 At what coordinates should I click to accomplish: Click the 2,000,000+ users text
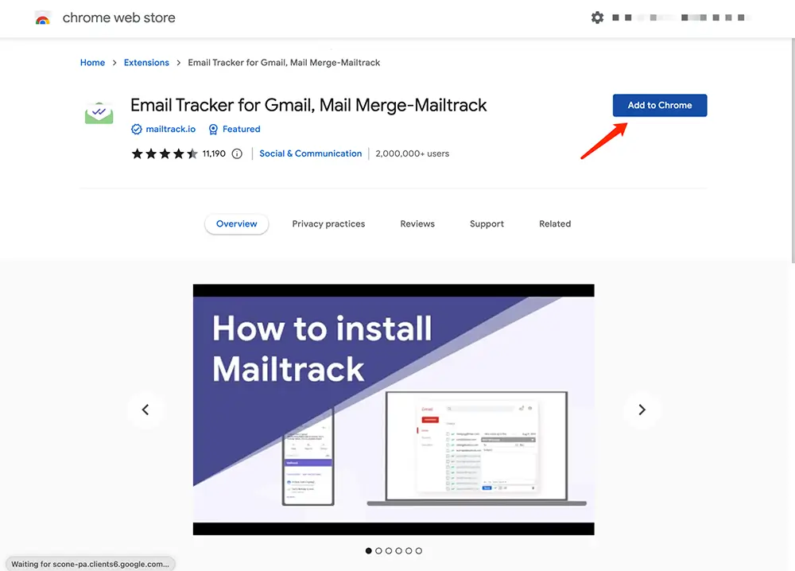[x=412, y=153]
